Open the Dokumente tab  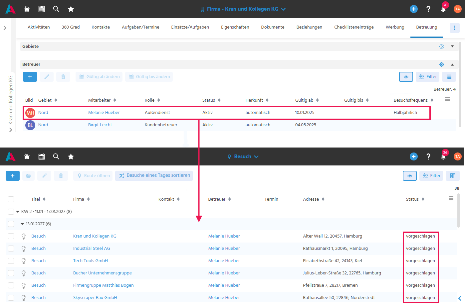(273, 27)
